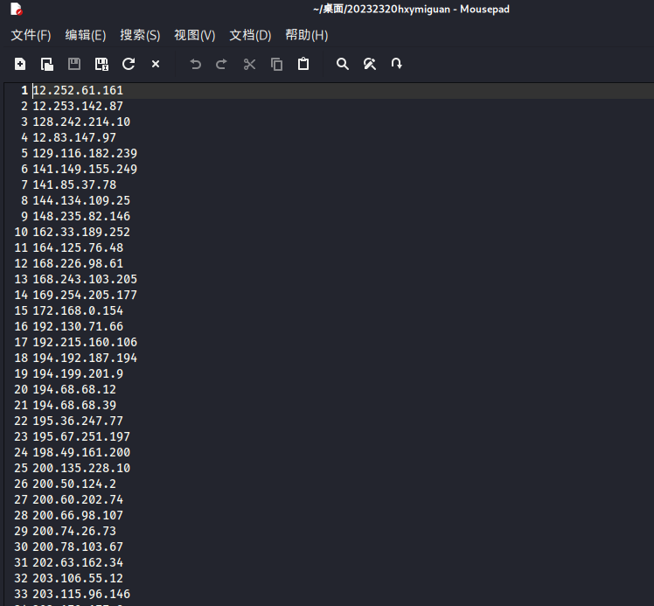Click the line 194.192.187.194
This screenshot has height=606, width=654.
coord(85,359)
